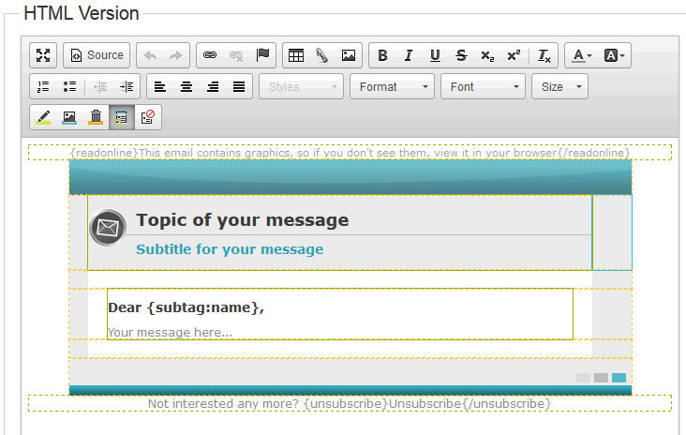Screen dimensions: 686x435
Task: Click the teal square in footer
Action: [x=619, y=378]
